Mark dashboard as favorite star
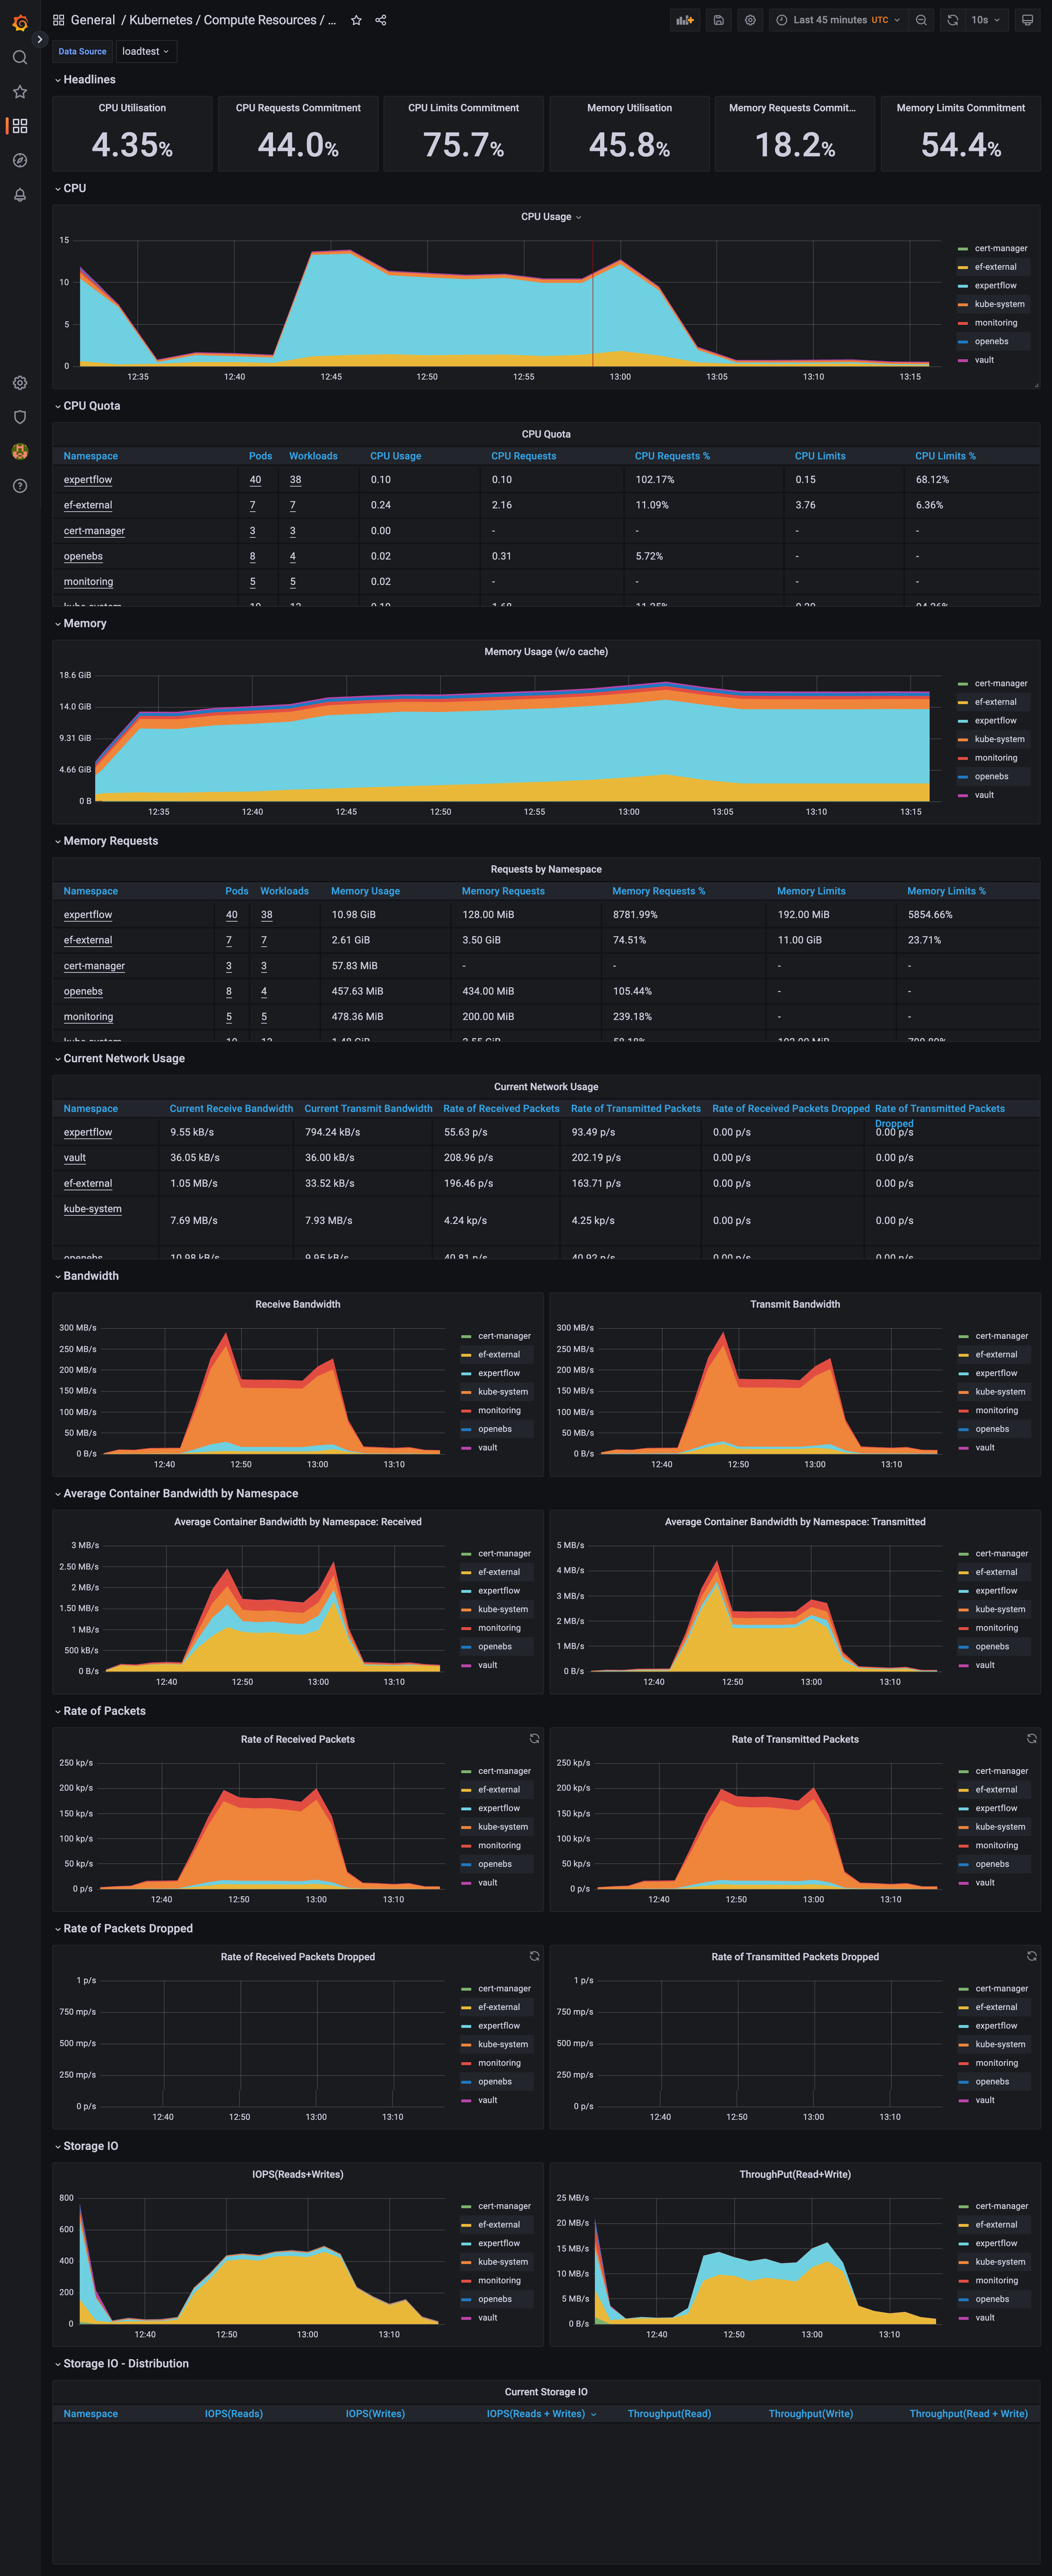This screenshot has width=1052, height=2576. click(356, 20)
